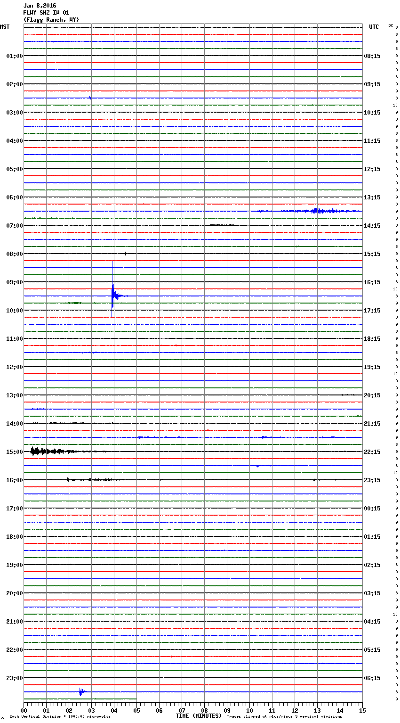Click the station code 'FLWY SHZ IW 01'
Screen dimensions: 400x723
[x=46, y=13]
